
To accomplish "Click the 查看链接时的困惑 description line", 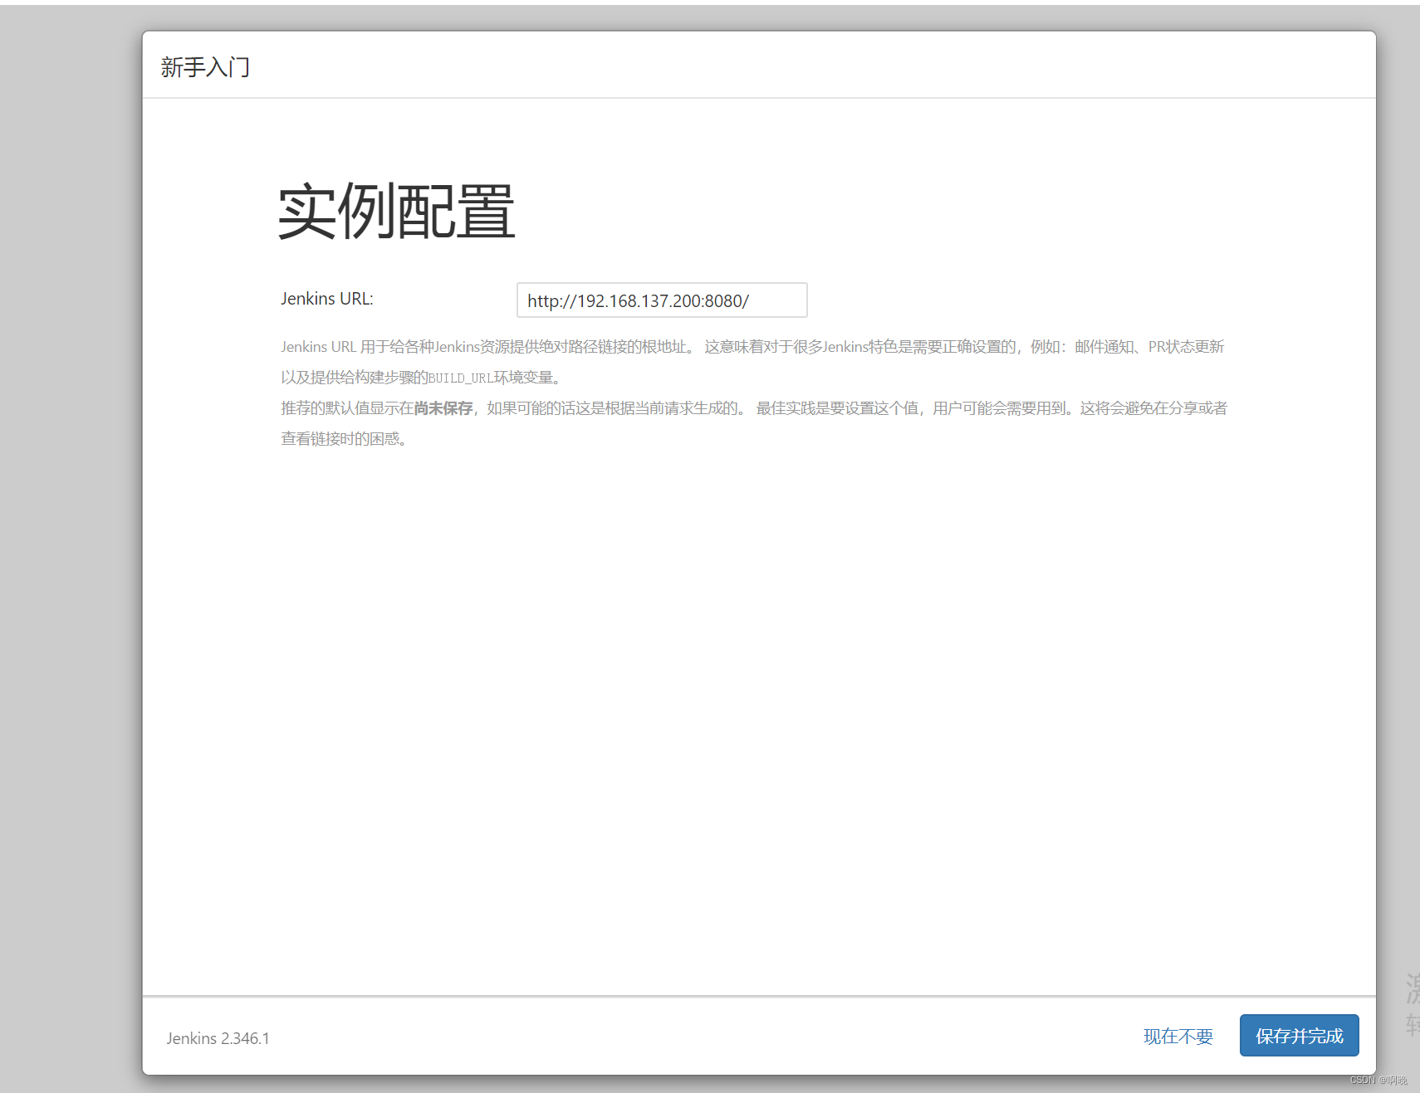I will (345, 439).
